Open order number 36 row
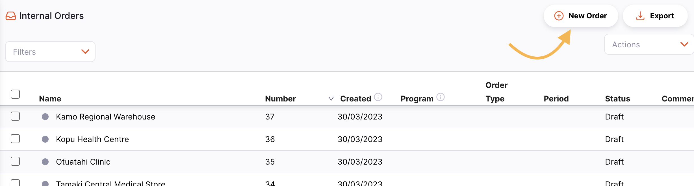This screenshot has height=186, width=694. click(347, 139)
